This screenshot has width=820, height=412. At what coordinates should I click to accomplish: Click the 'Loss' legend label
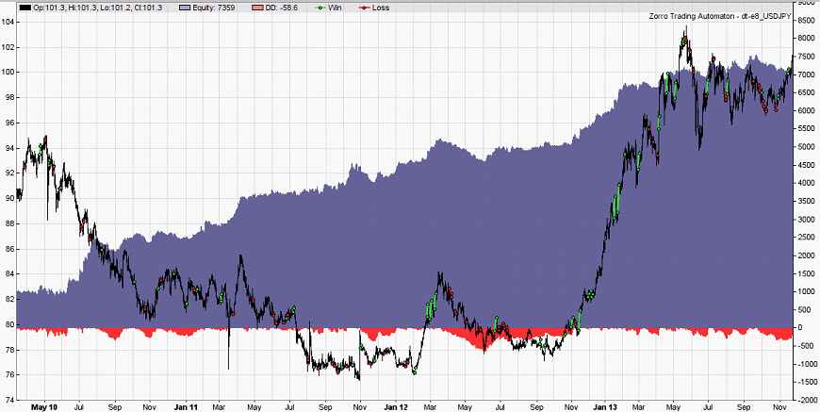click(x=381, y=8)
